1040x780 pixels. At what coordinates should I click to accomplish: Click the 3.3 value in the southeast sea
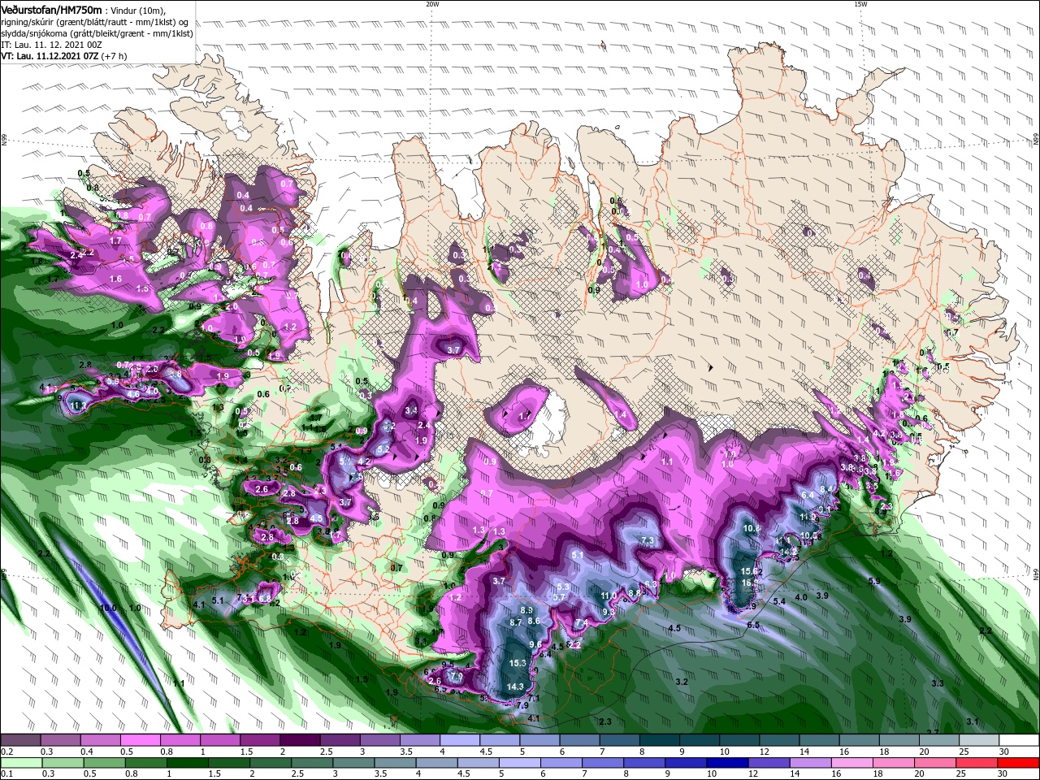(x=938, y=683)
